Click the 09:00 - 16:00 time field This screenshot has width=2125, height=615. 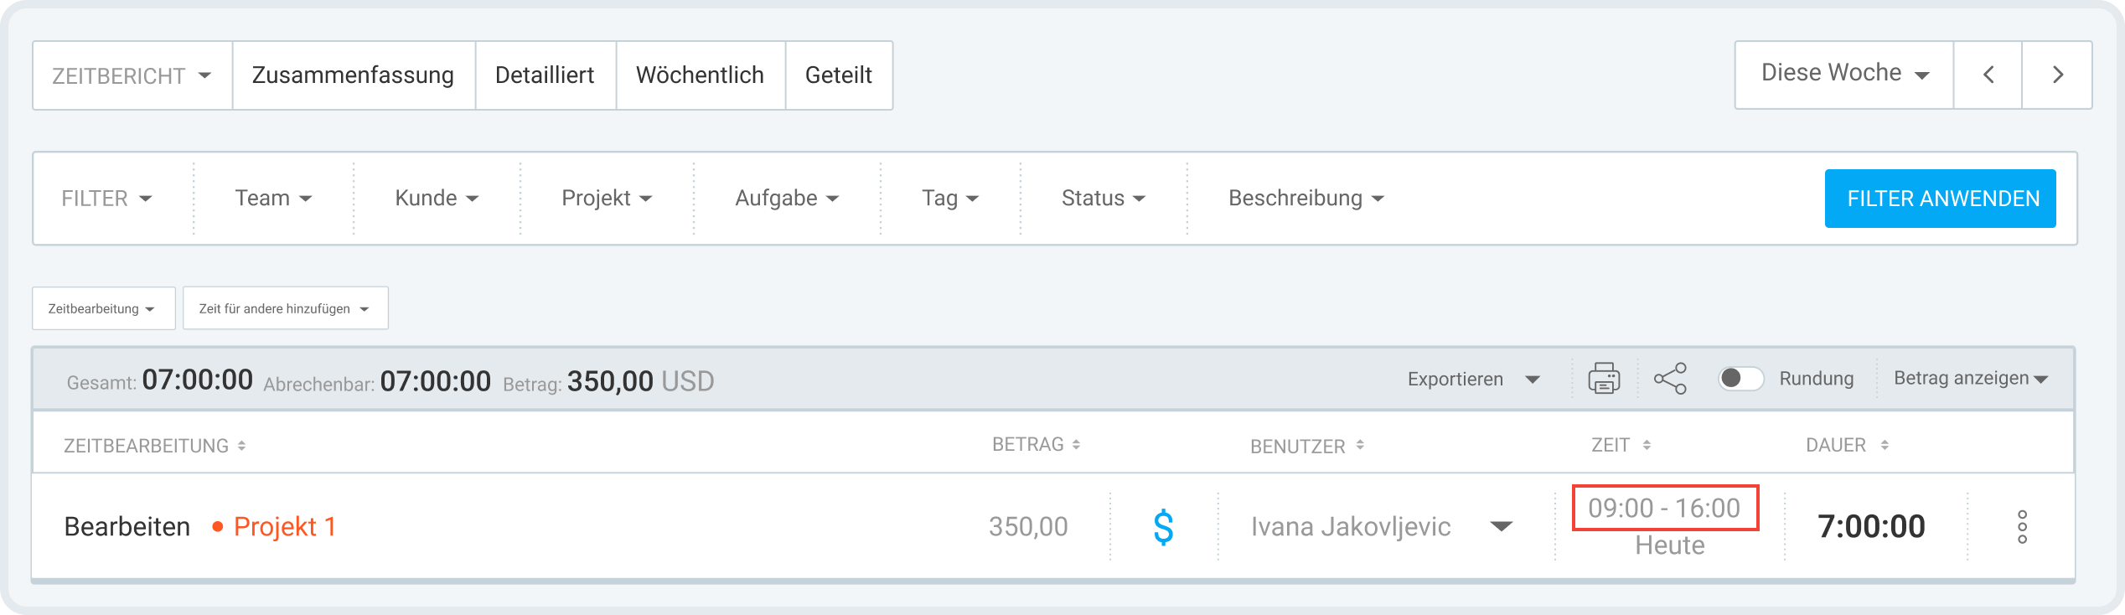coord(1664,508)
